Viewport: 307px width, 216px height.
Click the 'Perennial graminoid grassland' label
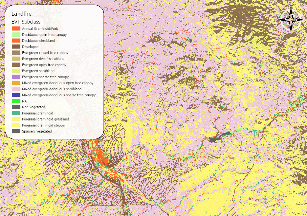coord(45,119)
